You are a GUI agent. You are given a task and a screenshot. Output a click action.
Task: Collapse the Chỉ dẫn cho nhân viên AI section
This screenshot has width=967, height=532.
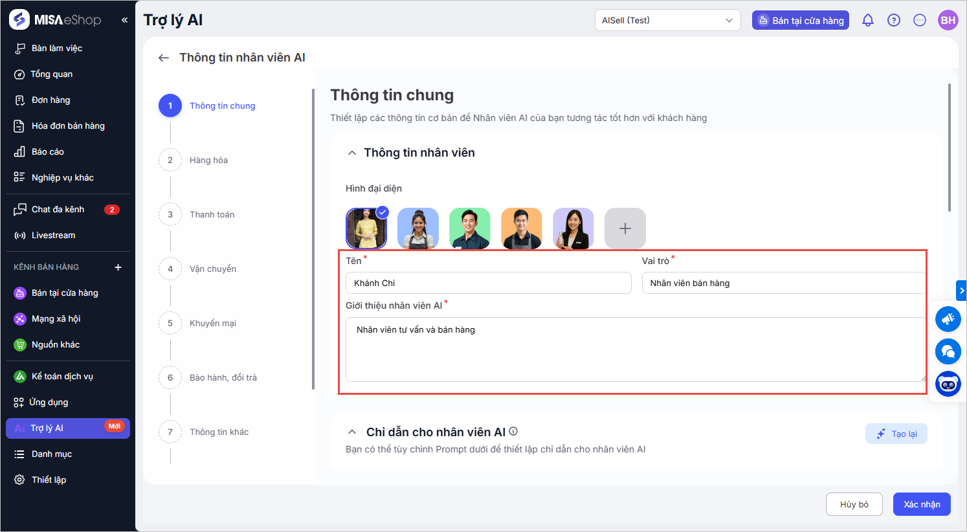352,432
